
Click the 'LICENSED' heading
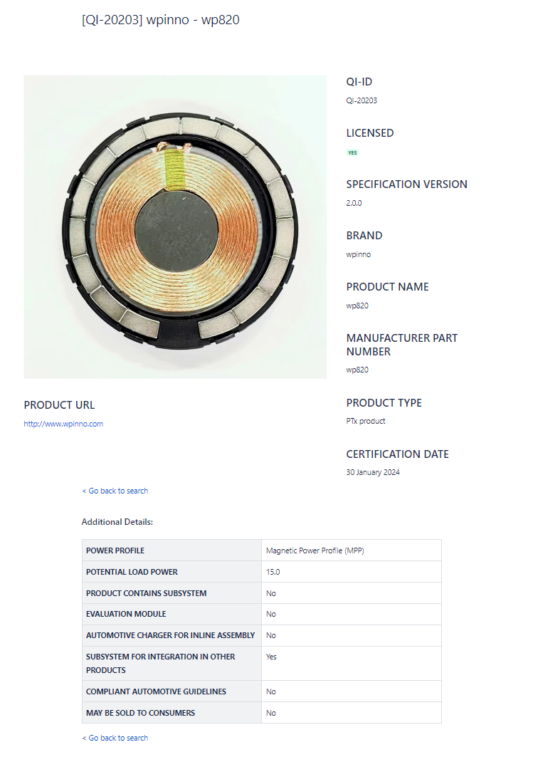click(370, 133)
